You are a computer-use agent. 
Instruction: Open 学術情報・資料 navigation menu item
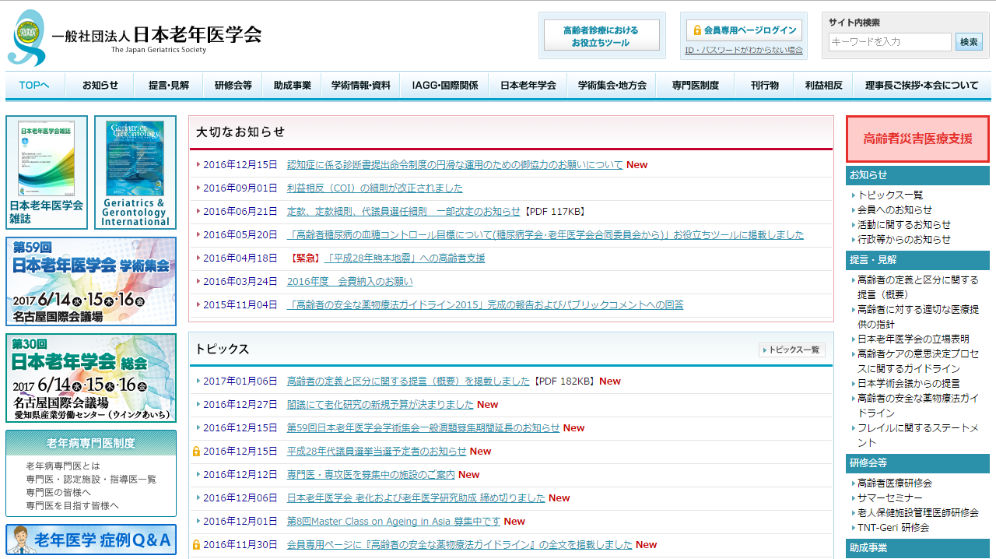(361, 86)
